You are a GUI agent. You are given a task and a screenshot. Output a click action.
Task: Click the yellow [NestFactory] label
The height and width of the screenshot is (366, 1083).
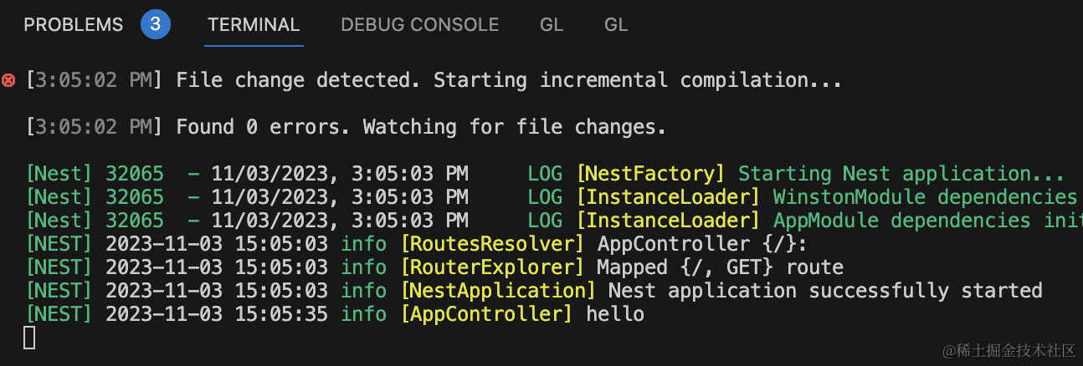pos(650,174)
